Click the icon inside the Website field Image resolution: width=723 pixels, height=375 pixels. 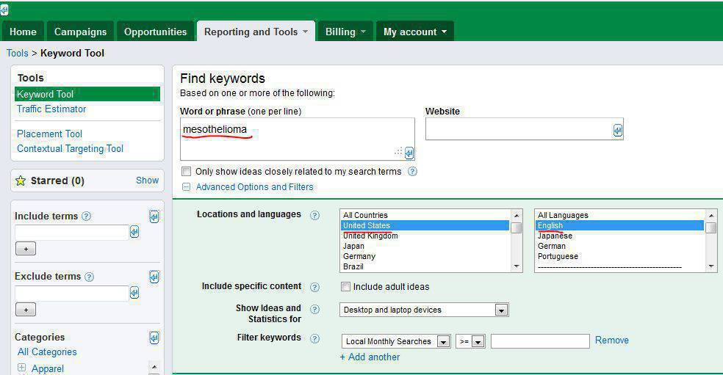pyautogui.click(x=617, y=131)
